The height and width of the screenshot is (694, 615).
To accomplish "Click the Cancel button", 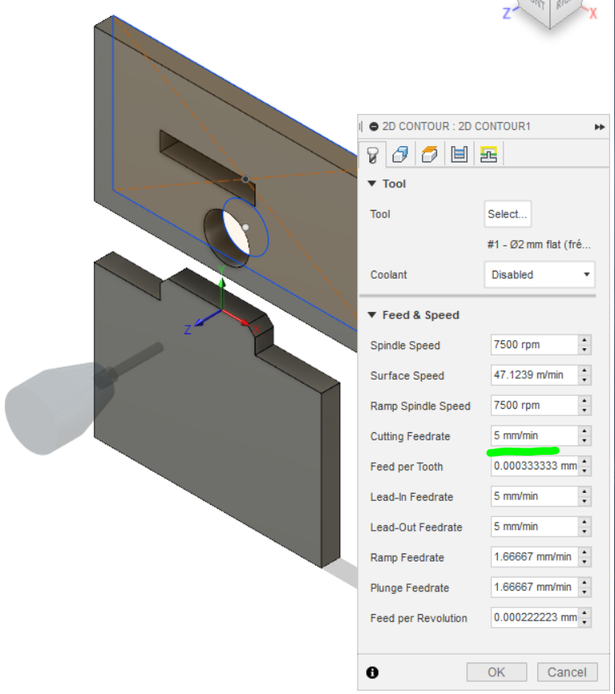I will coord(567,672).
